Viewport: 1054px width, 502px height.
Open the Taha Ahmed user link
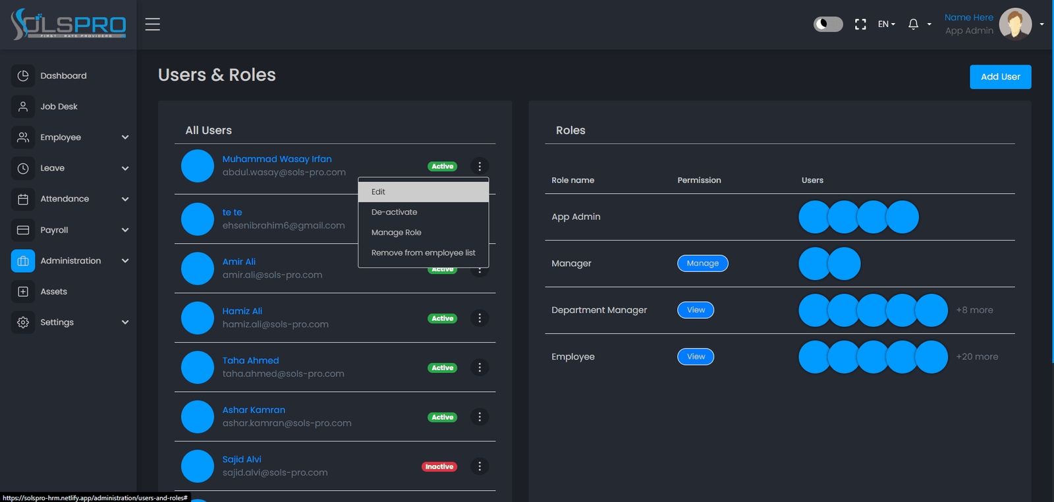coord(250,360)
